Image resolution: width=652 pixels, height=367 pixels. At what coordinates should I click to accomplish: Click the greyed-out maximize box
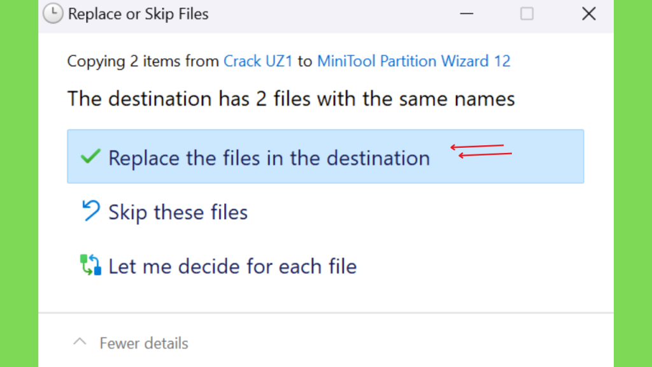click(x=527, y=14)
